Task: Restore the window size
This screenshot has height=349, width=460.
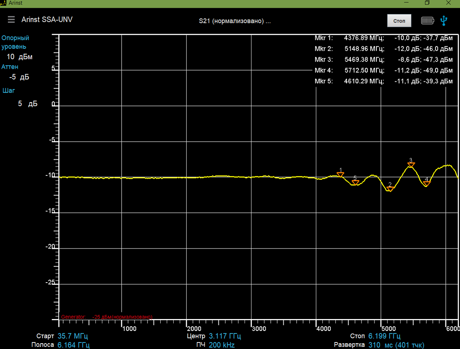Action: point(427,3)
